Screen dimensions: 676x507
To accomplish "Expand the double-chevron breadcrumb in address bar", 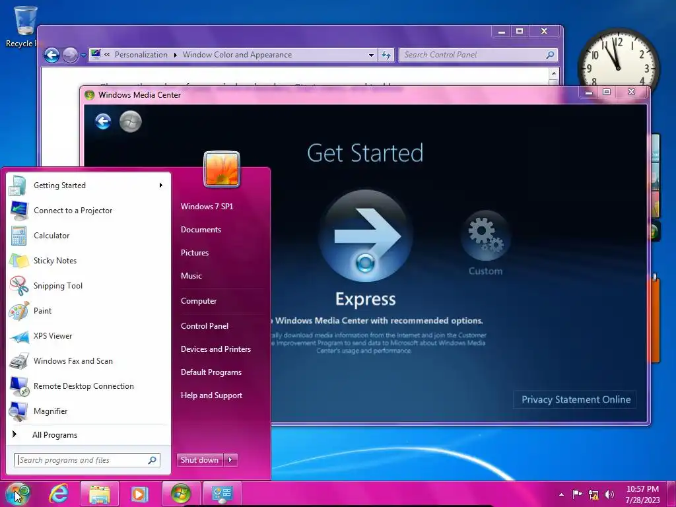I will point(107,55).
